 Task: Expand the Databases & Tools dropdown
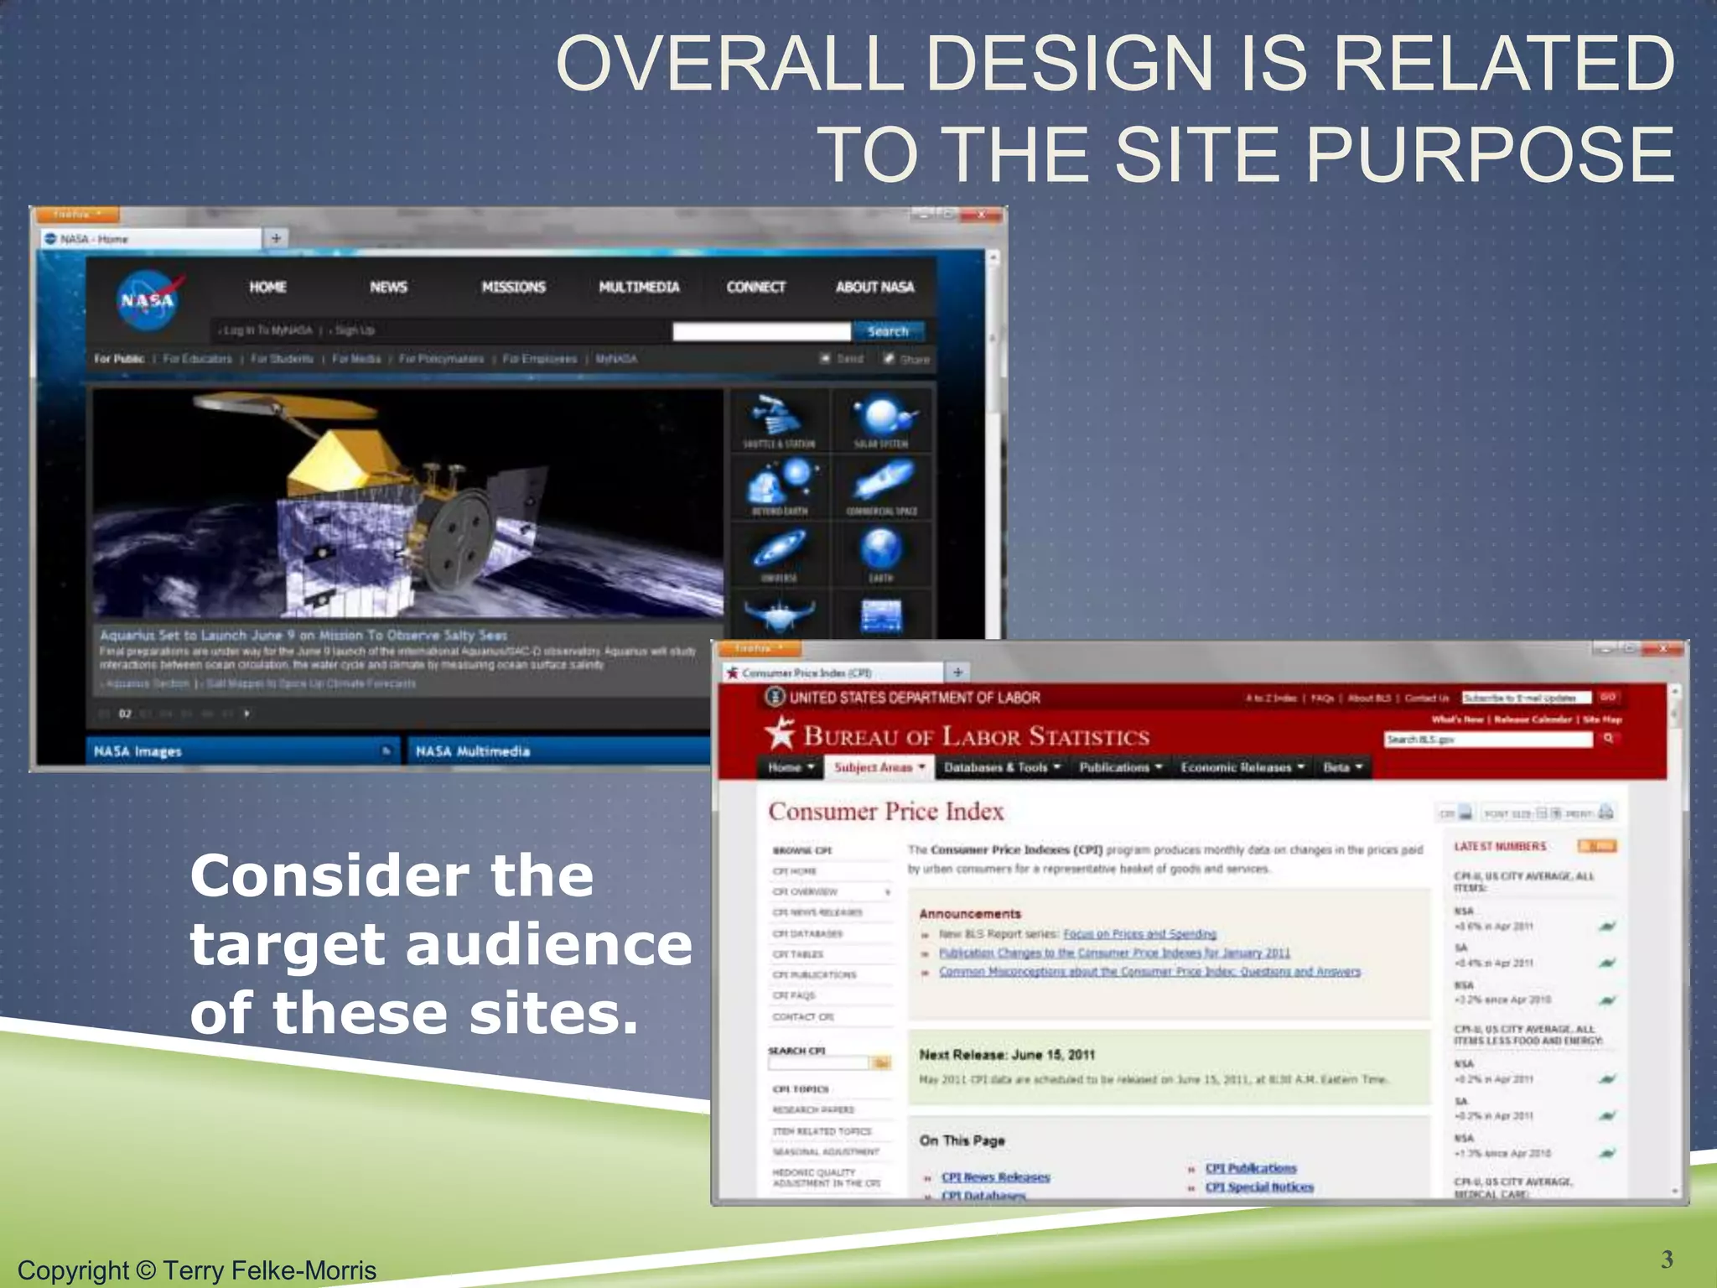1002,767
